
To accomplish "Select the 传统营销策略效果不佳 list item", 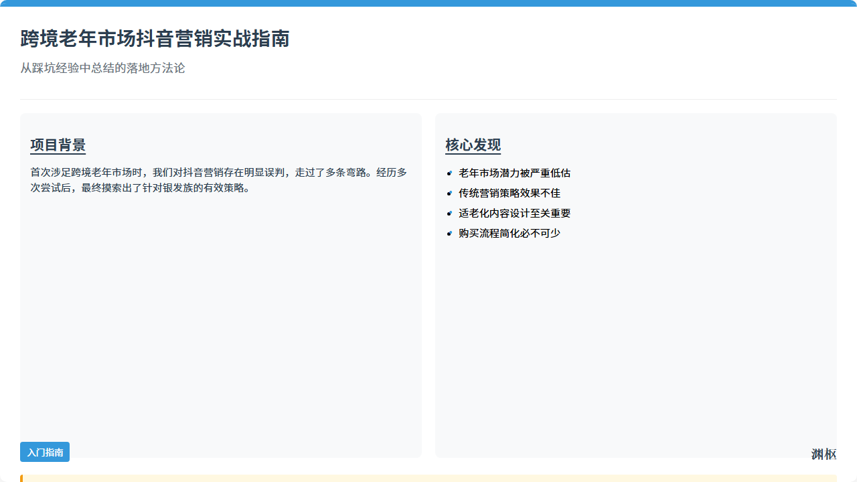I will (509, 193).
